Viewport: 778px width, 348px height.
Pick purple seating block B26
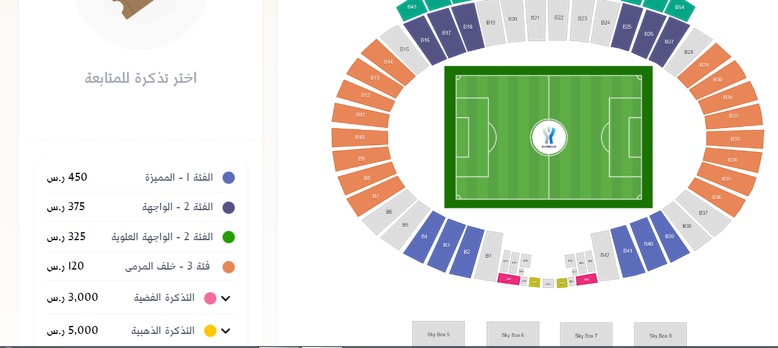(649, 34)
